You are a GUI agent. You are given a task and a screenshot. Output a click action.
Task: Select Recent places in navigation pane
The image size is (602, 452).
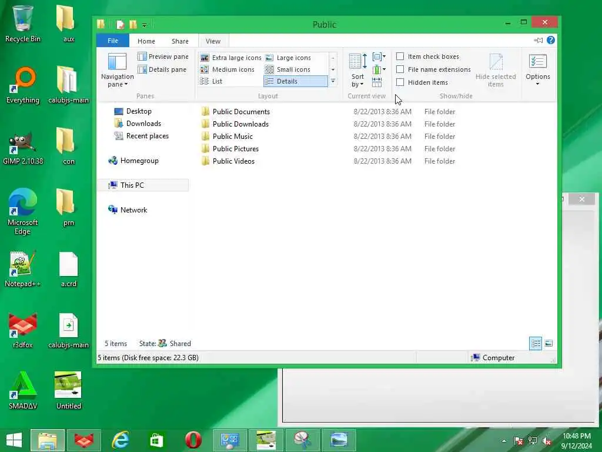pyautogui.click(x=142, y=136)
